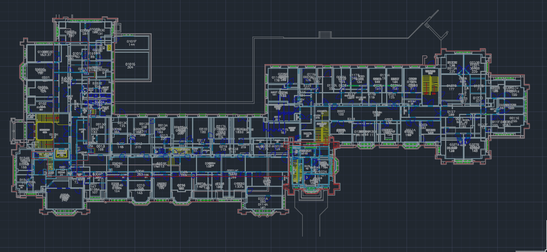The height and width of the screenshot is (252, 547).
Task: Select room label 0002 122
Action: click(341, 113)
